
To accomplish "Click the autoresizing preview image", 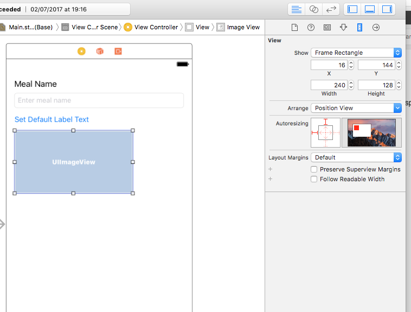I will (371, 132).
